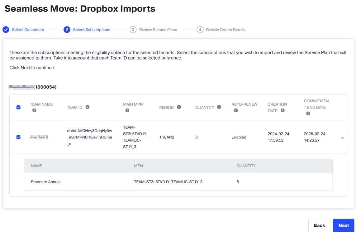
Task: Click the step 3 circle icon
Action: (133, 30)
